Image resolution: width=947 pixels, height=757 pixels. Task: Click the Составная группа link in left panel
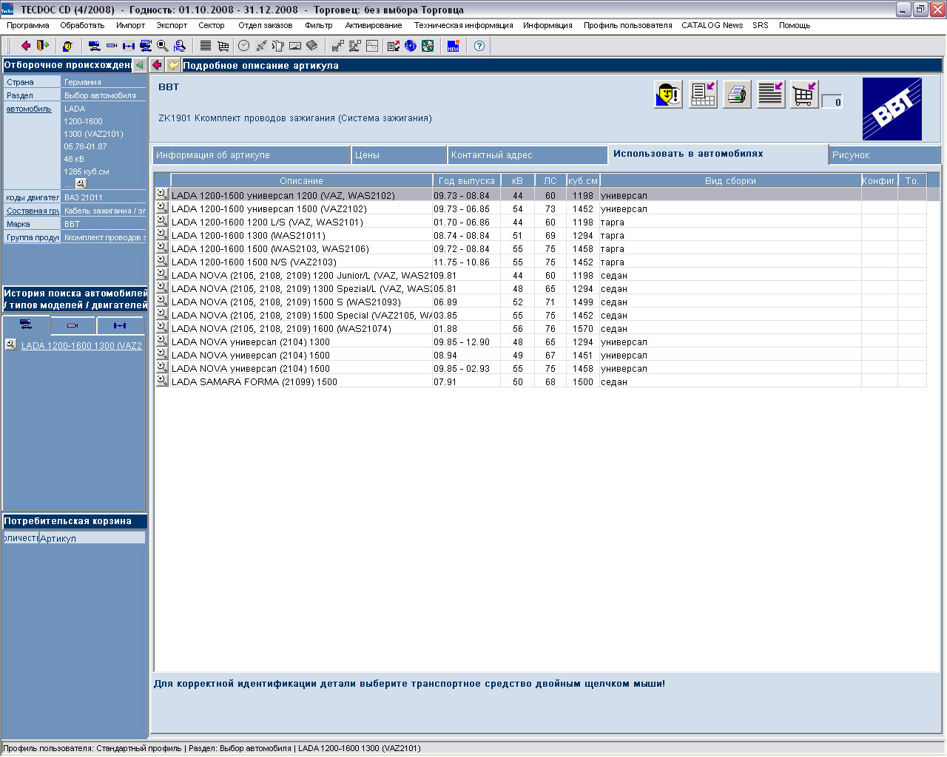(x=33, y=211)
